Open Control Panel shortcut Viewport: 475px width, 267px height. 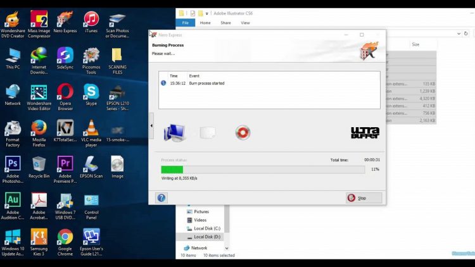tap(91, 206)
